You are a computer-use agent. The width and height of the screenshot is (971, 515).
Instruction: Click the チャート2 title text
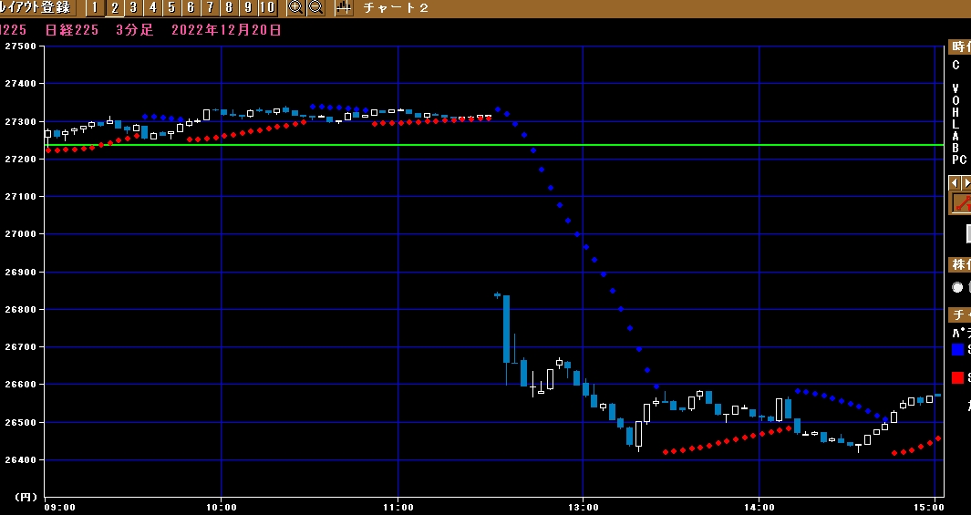click(x=396, y=9)
